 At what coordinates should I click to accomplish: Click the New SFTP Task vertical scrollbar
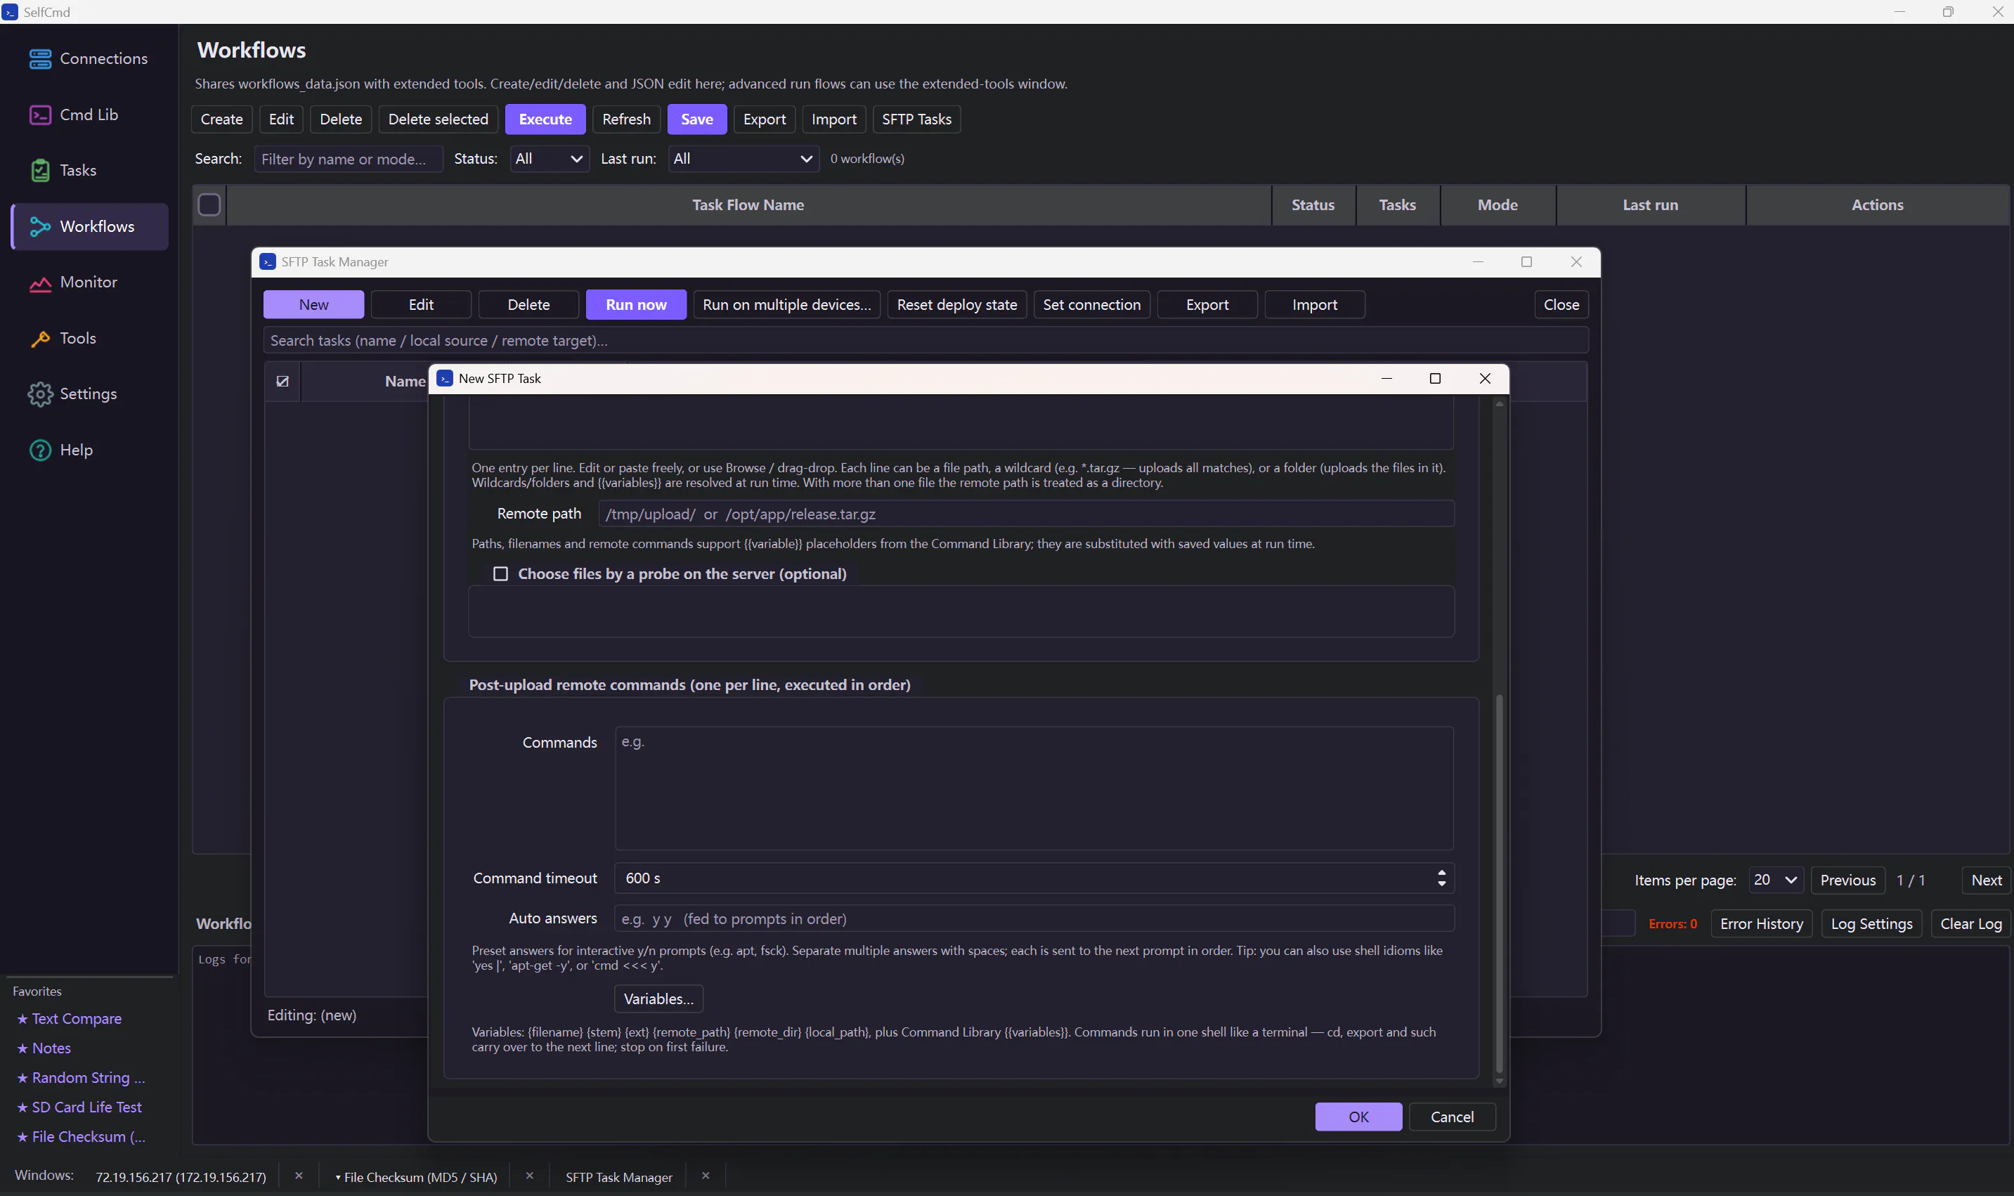coord(1499,883)
